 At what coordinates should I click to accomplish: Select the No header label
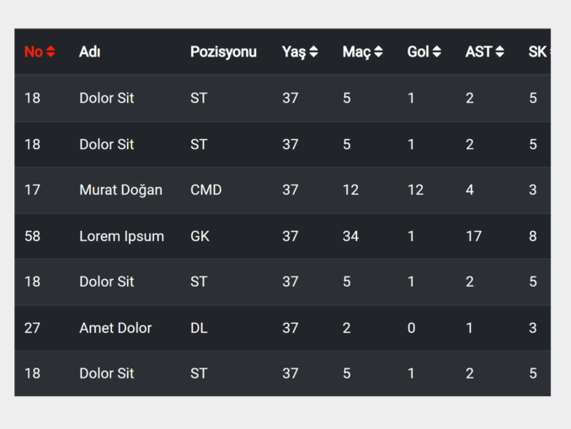tap(34, 51)
